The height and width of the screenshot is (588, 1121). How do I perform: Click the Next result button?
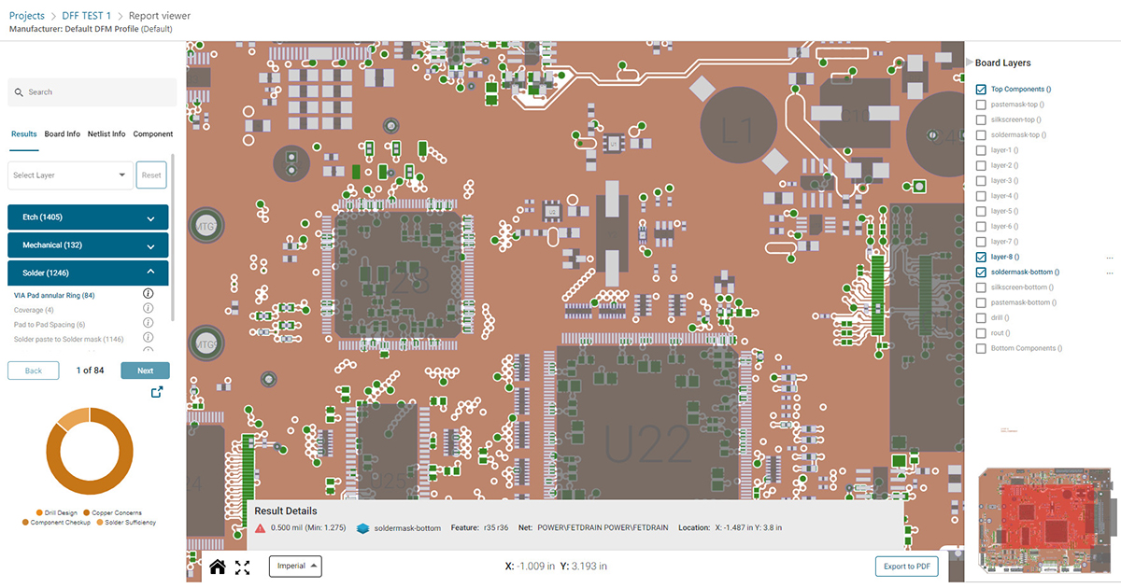(x=145, y=370)
